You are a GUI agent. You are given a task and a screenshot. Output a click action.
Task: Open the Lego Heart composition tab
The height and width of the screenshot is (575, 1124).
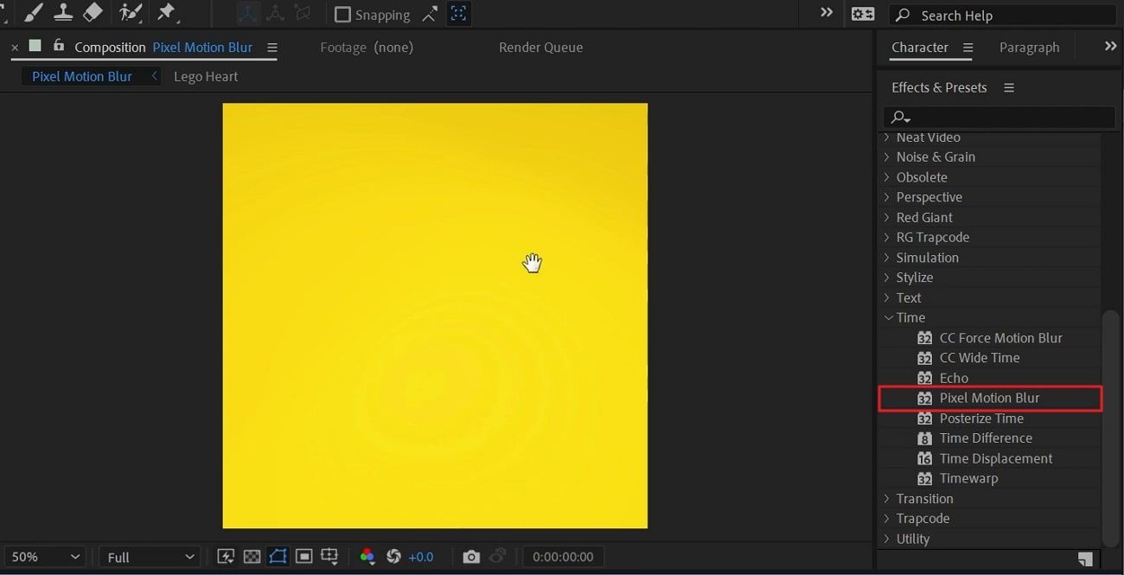click(x=206, y=76)
